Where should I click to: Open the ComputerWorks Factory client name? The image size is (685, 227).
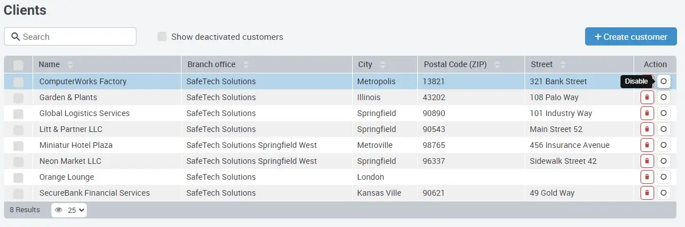pyautogui.click(x=83, y=81)
